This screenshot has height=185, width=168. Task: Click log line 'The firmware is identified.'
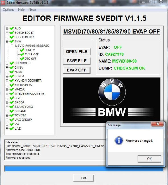[x=23, y=154]
